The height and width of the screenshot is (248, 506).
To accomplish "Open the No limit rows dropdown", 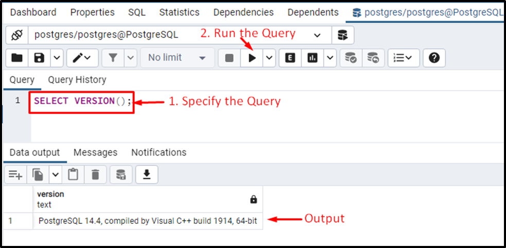I will coord(178,58).
